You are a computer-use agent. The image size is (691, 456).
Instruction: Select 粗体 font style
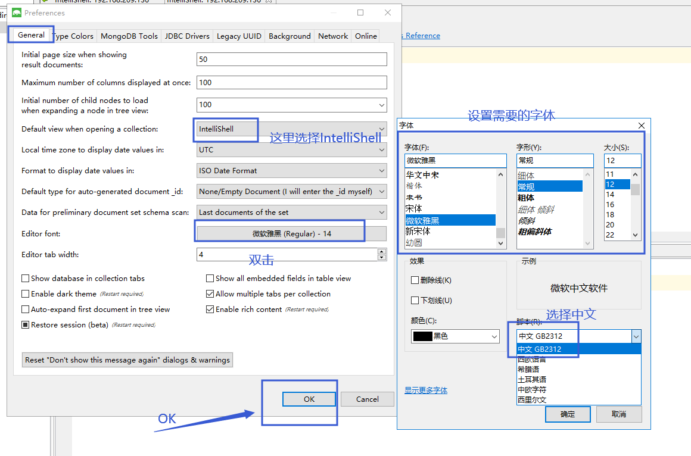(526, 198)
